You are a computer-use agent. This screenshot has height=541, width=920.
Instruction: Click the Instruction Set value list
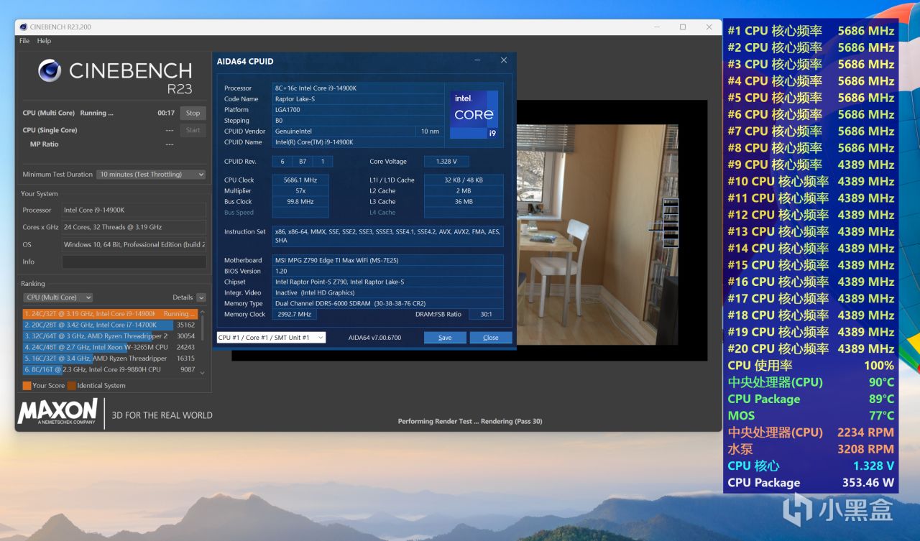coord(388,236)
